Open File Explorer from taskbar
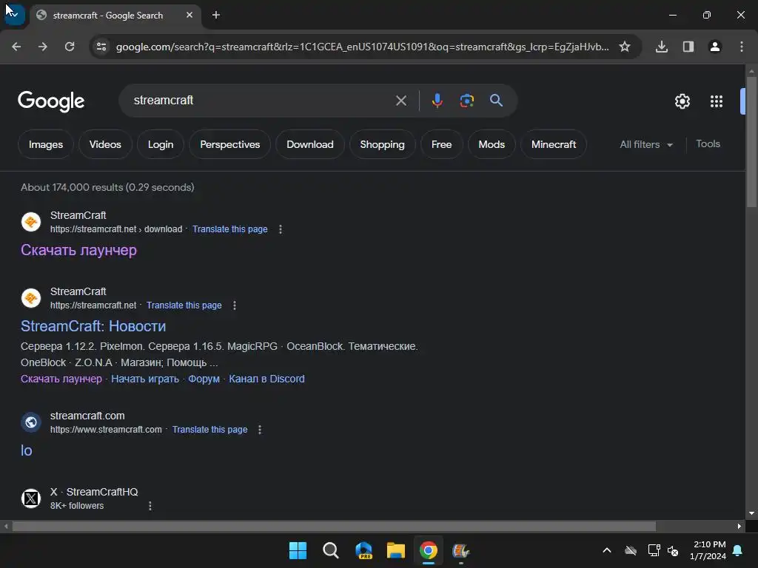The image size is (758, 568). (396, 550)
